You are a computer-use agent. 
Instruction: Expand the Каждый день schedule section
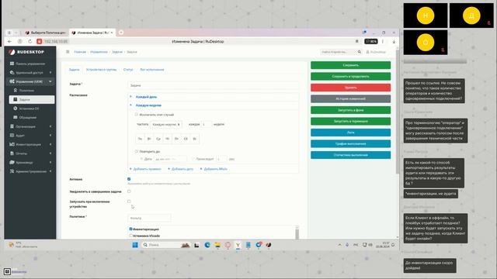[146, 97]
